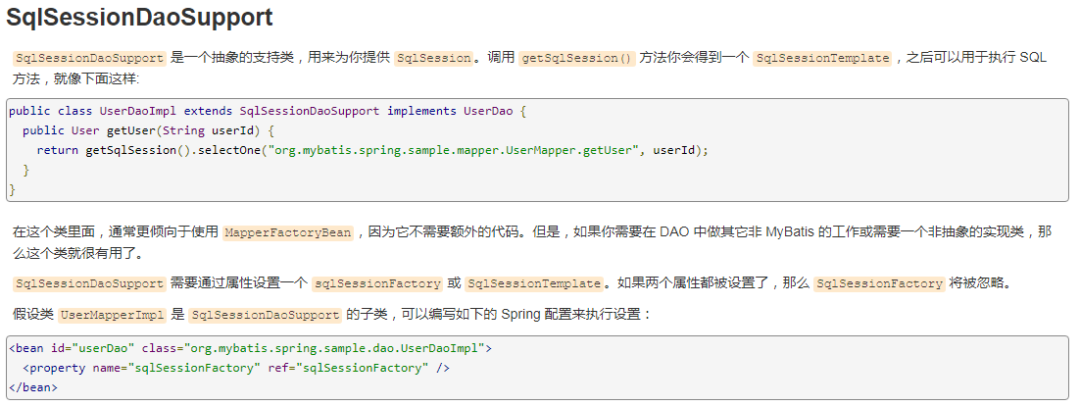The width and height of the screenshot is (1080, 406).
Task: Click inline code UserMapperImpl
Action: pos(112,315)
